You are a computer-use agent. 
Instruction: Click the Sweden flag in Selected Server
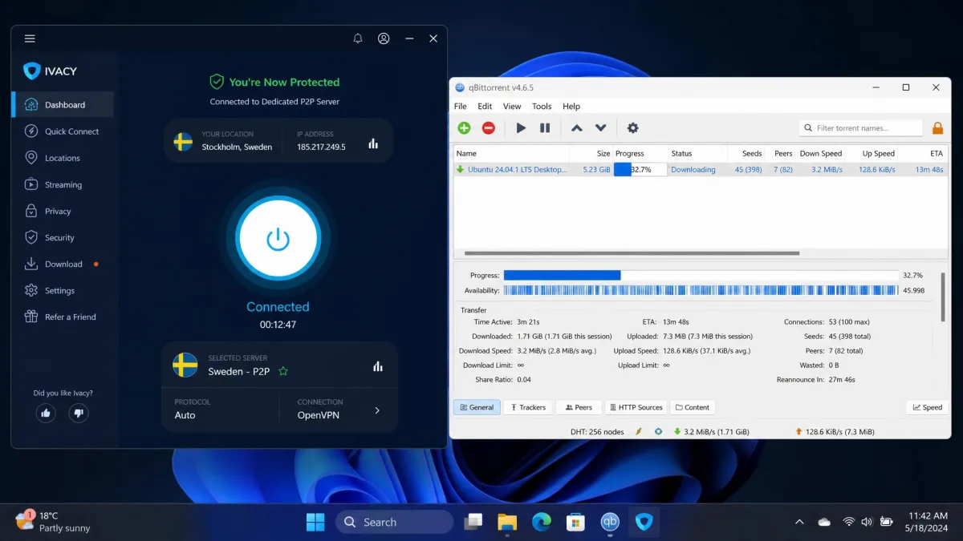point(185,365)
